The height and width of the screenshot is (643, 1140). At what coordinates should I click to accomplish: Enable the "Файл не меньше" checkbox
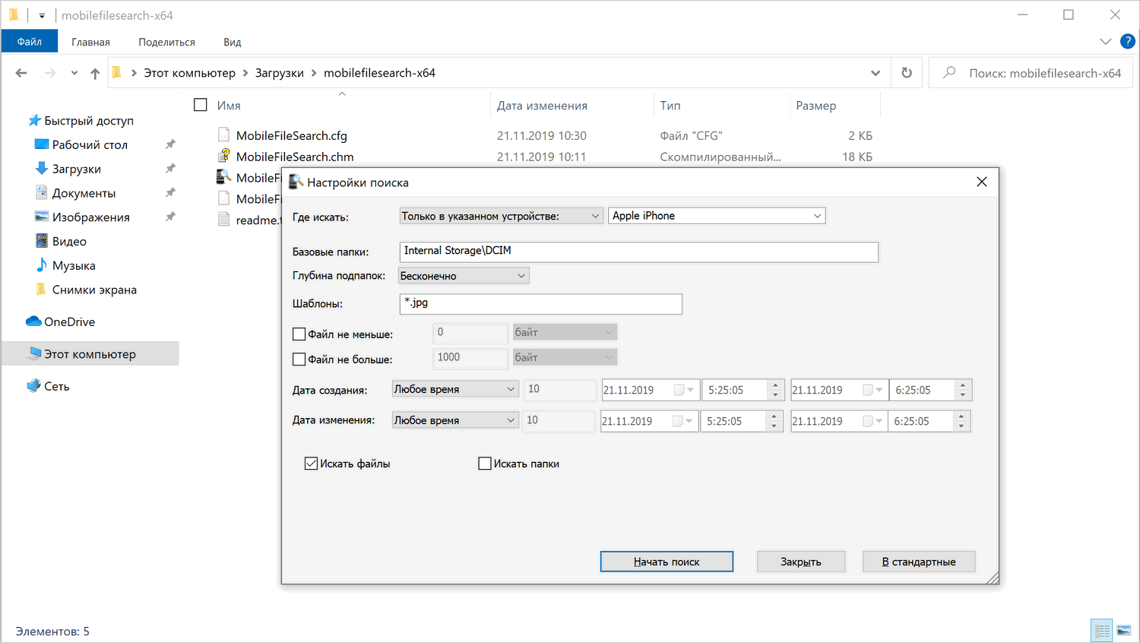click(x=299, y=333)
